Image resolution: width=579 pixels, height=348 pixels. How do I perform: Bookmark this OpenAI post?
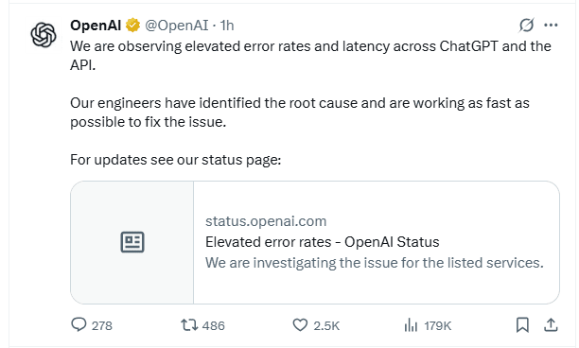pos(522,325)
